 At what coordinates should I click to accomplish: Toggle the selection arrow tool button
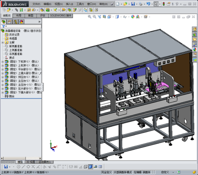pyautogui.click(x=156, y=4)
